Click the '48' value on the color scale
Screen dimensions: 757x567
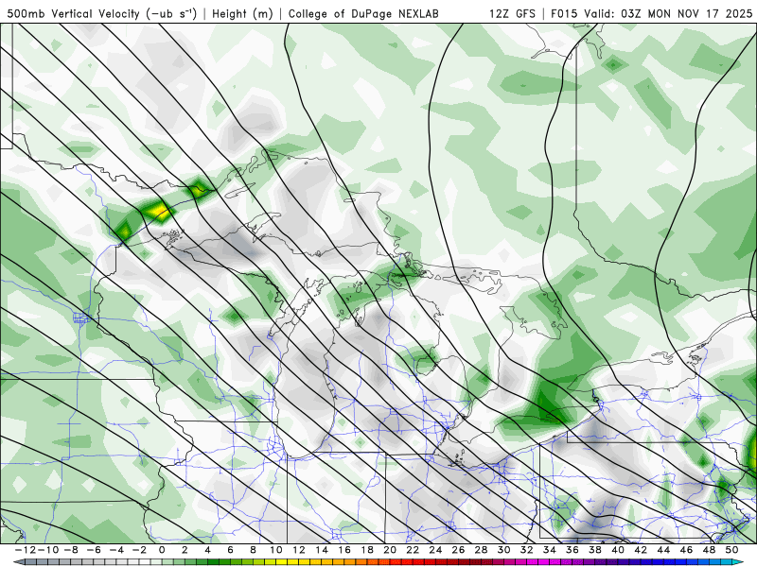(710, 550)
